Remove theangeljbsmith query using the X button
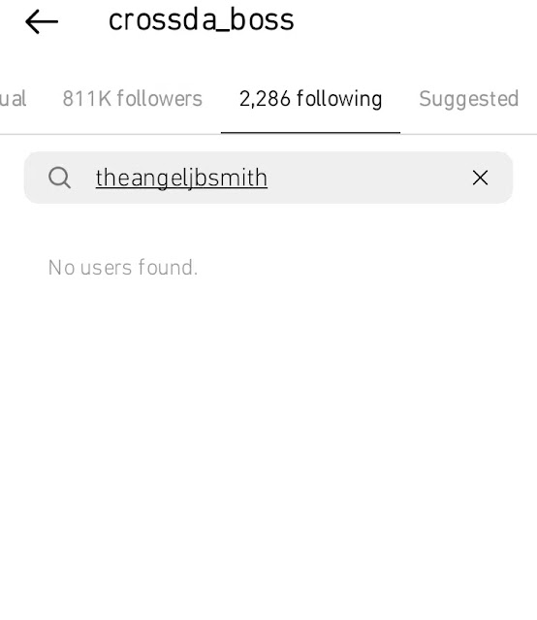The width and height of the screenshot is (537, 620). (x=480, y=178)
